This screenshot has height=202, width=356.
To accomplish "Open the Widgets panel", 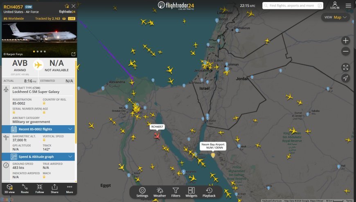I will coord(192,192).
